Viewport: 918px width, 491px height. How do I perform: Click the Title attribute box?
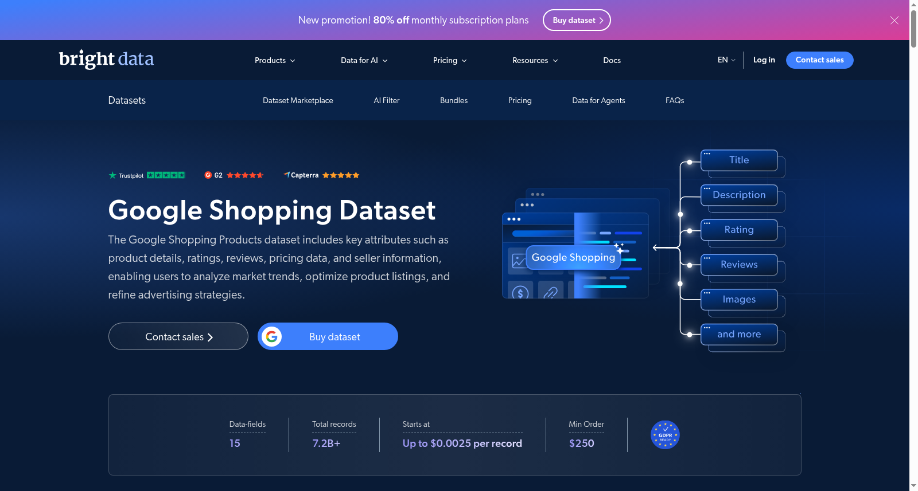coord(739,160)
